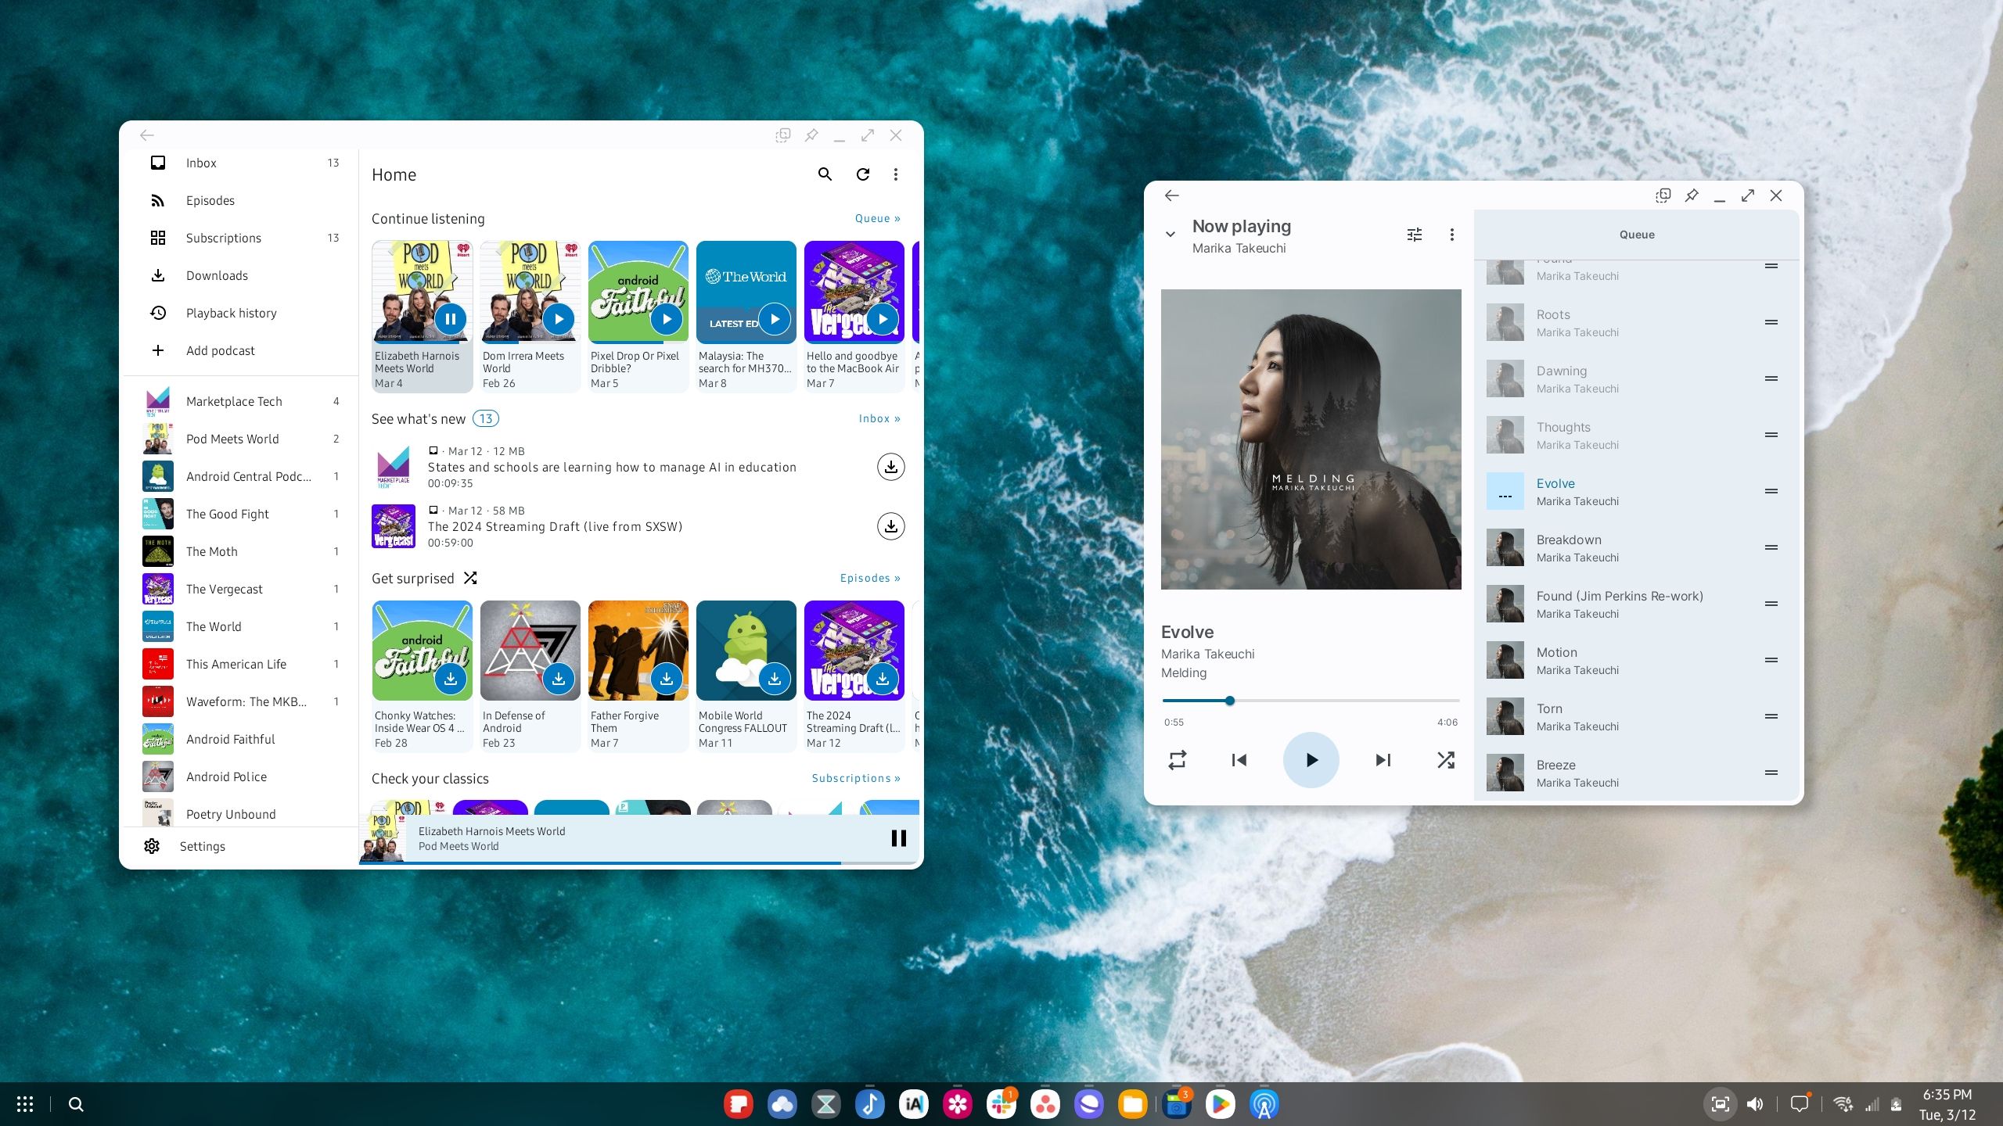Click the repeat/loop icon in music player
Image resolution: width=2003 pixels, height=1126 pixels.
[x=1176, y=759]
